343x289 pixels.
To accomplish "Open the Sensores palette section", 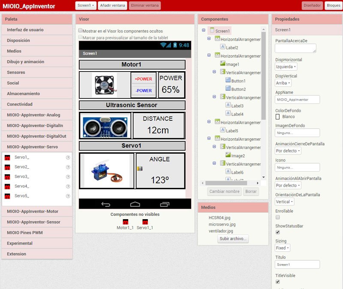I will pos(37,72).
